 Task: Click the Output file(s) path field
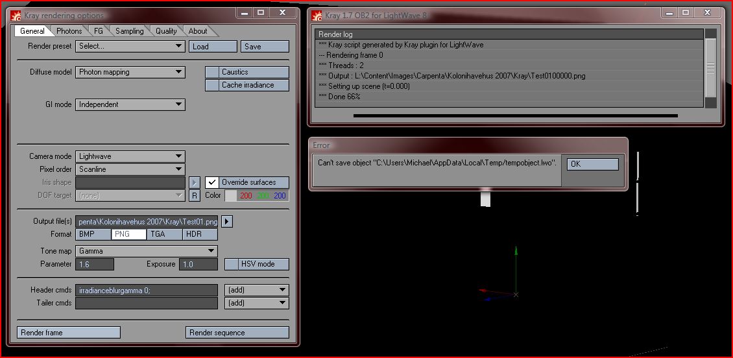coord(147,221)
